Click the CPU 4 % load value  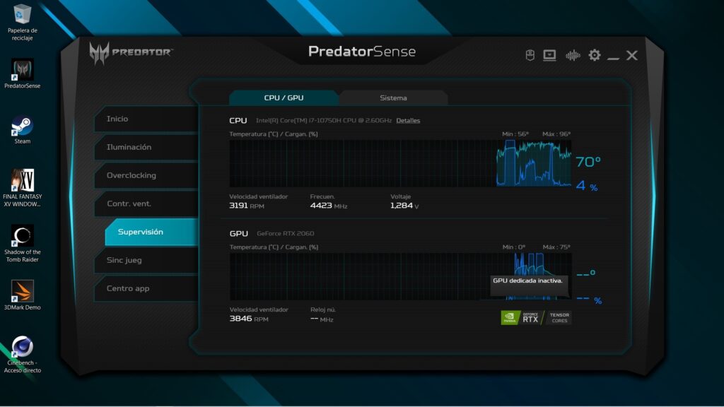pos(587,186)
